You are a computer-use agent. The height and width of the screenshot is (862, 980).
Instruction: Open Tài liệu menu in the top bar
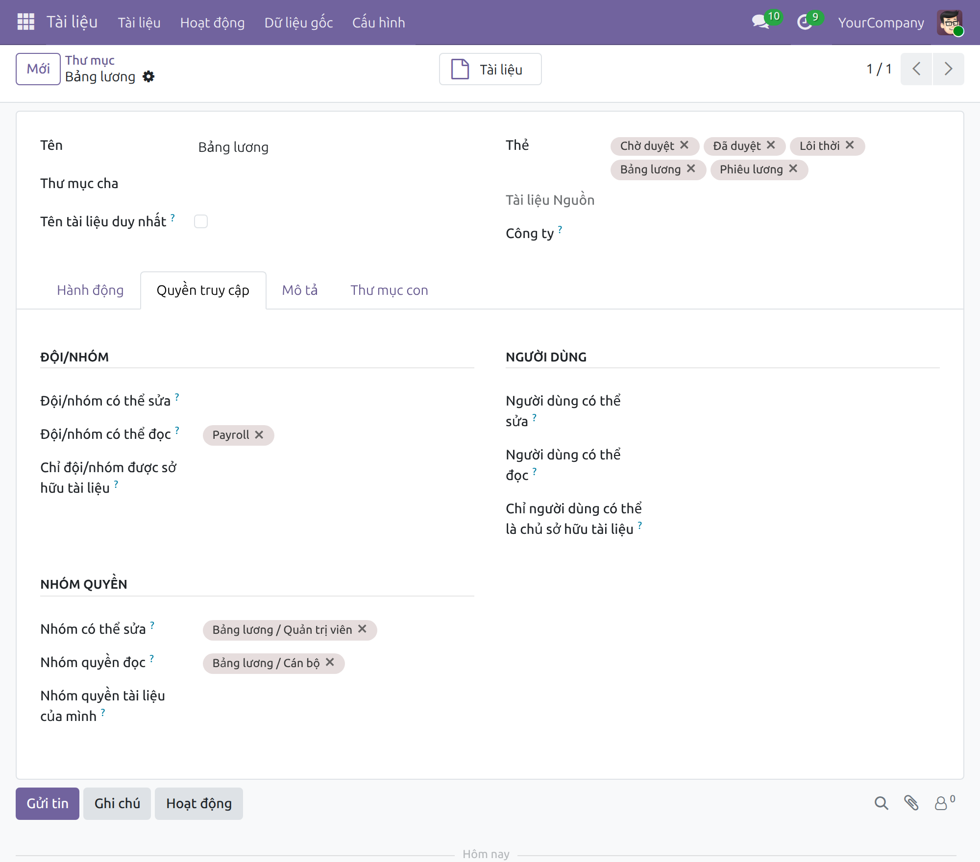tap(139, 23)
